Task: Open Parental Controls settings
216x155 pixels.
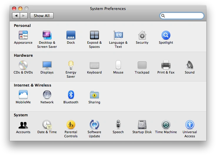Action: point(71,125)
